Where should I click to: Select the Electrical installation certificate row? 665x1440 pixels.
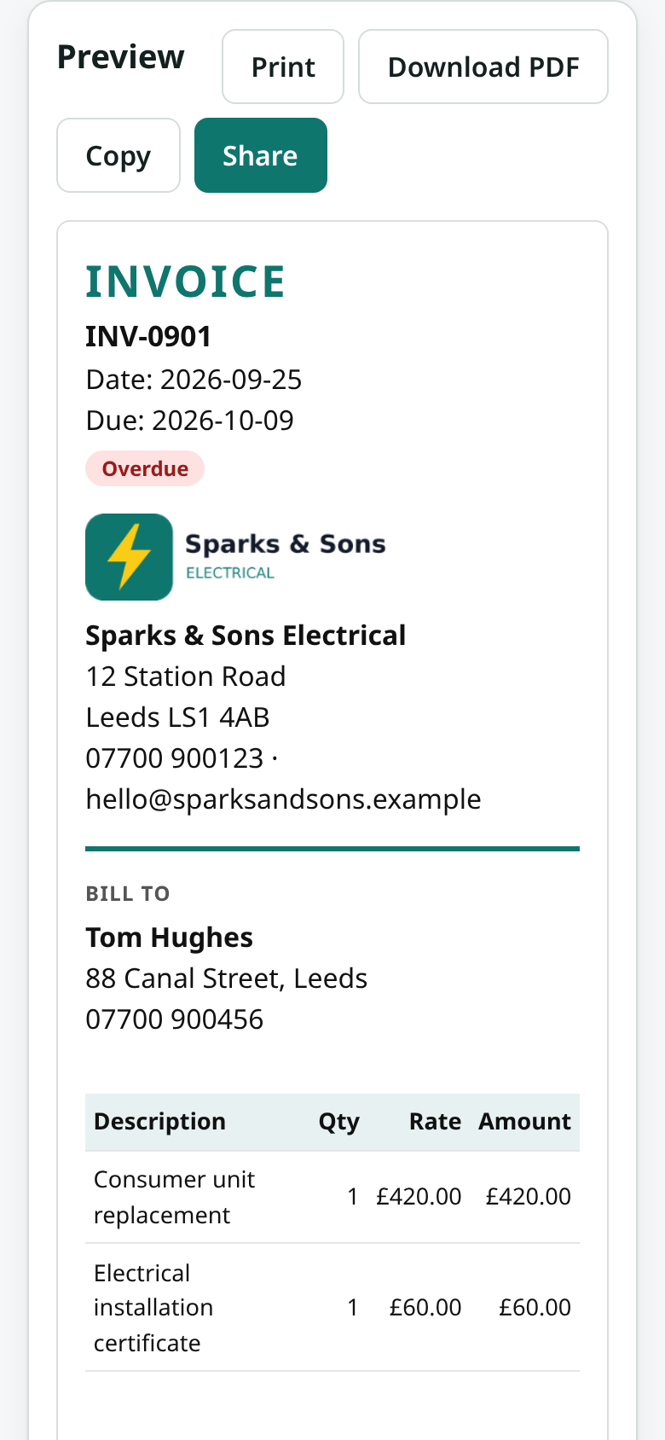(332, 1308)
